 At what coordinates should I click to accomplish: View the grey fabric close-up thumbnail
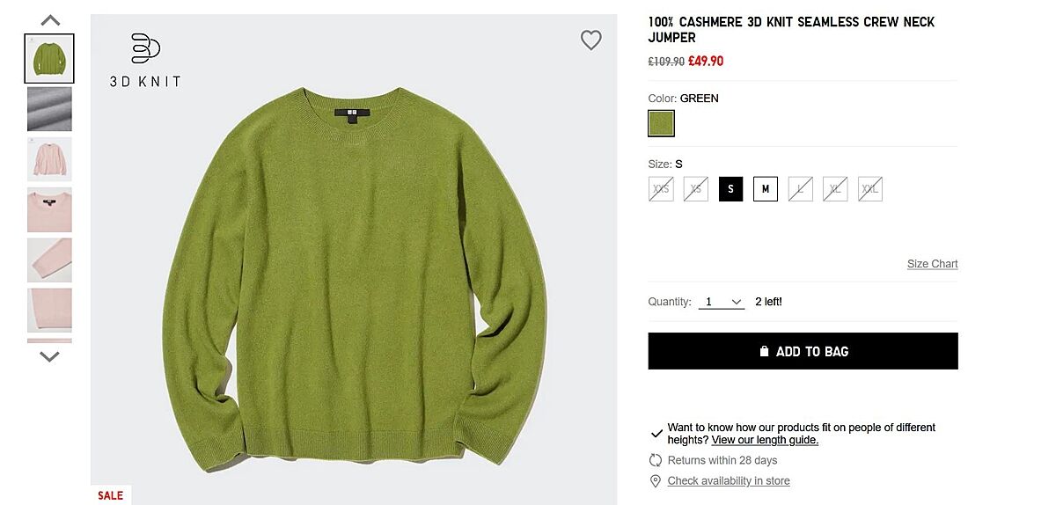[50, 109]
